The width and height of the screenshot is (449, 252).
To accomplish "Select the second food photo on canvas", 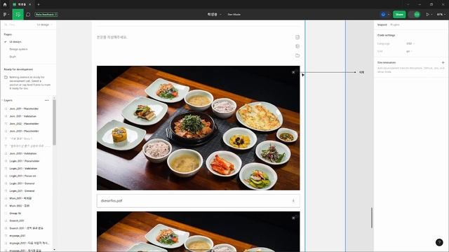I will (x=198, y=232).
